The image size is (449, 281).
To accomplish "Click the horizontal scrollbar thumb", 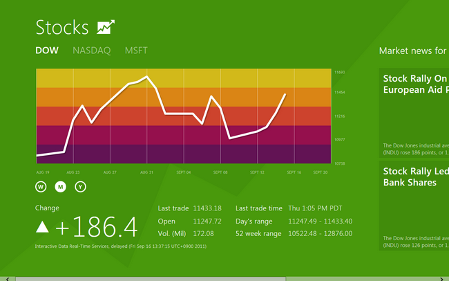I will point(151,279).
